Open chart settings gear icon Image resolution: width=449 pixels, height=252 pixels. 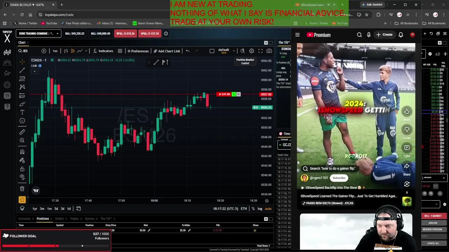[252, 51]
